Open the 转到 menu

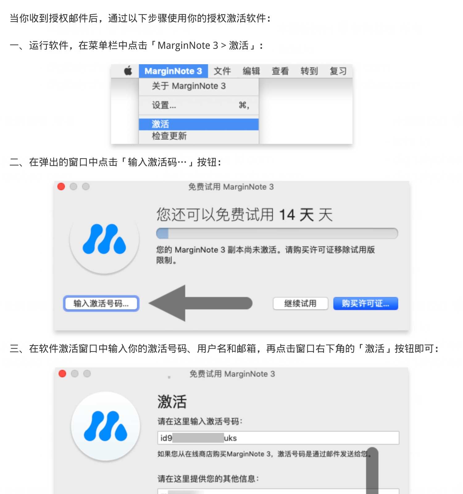tap(309, 71)
